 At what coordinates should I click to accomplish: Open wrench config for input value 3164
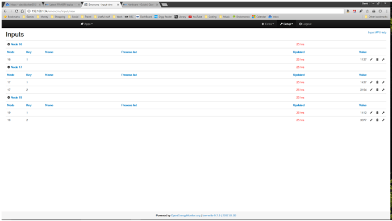coord(383,90)
